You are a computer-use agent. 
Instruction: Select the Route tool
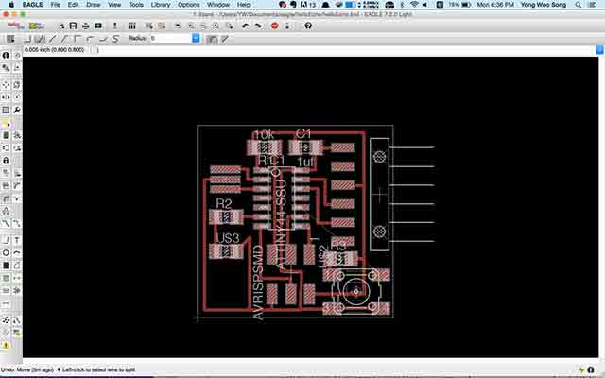6,223
